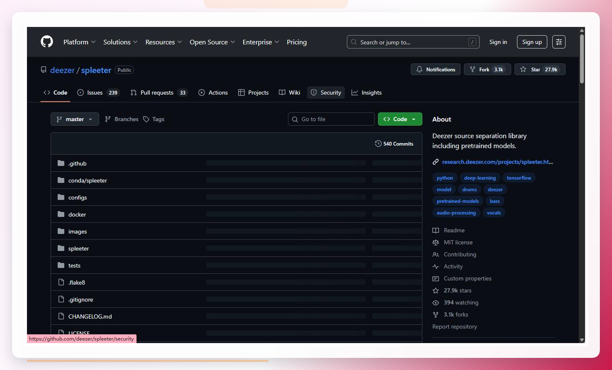Viewport: 612px width, 370px height.
Task: View the Branches link
Action: [122, 119]
